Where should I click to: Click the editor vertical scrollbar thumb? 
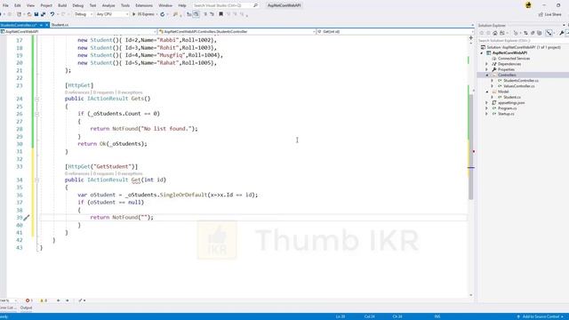470,147
